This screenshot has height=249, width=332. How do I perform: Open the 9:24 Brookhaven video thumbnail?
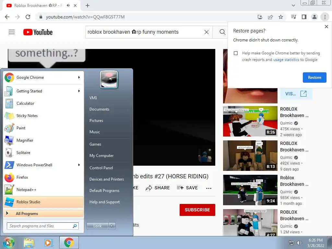pyautogui.click(x=250, y=190)
